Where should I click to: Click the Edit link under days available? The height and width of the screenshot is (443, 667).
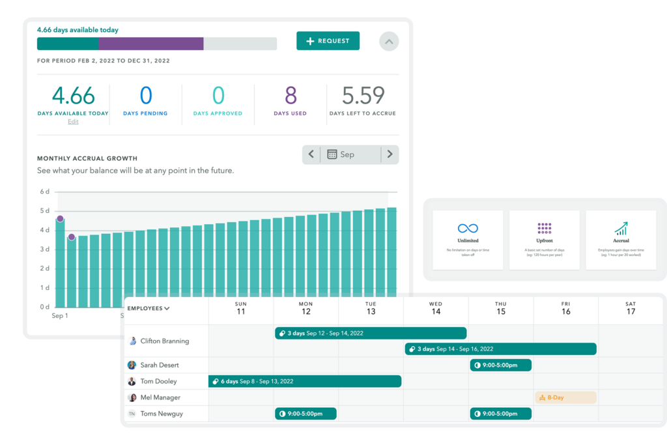tap(73, 122)
